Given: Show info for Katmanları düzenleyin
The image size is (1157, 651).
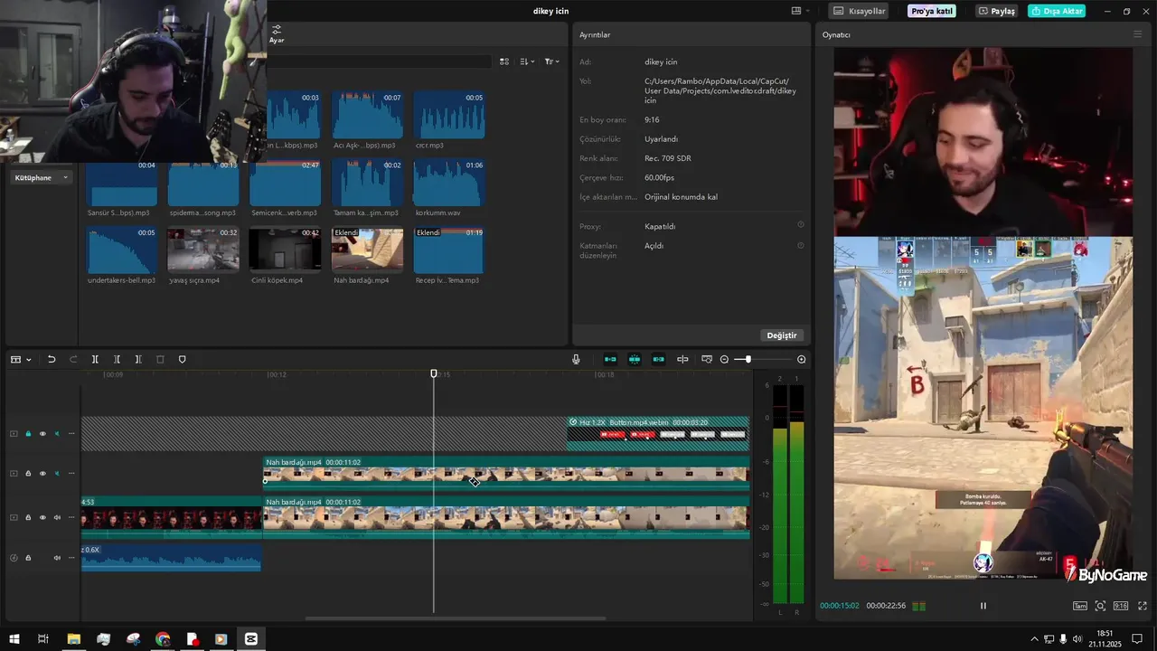Looking at the screenshot, I should coord(800,245).
